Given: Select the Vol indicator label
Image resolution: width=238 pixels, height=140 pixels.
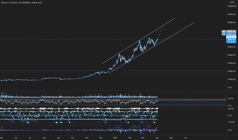Looking at the screenshot, I should tap(3, 93).
